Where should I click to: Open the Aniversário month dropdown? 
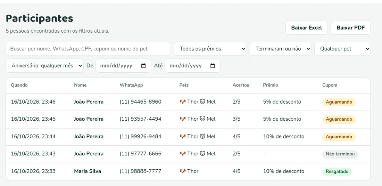point(44,66)
